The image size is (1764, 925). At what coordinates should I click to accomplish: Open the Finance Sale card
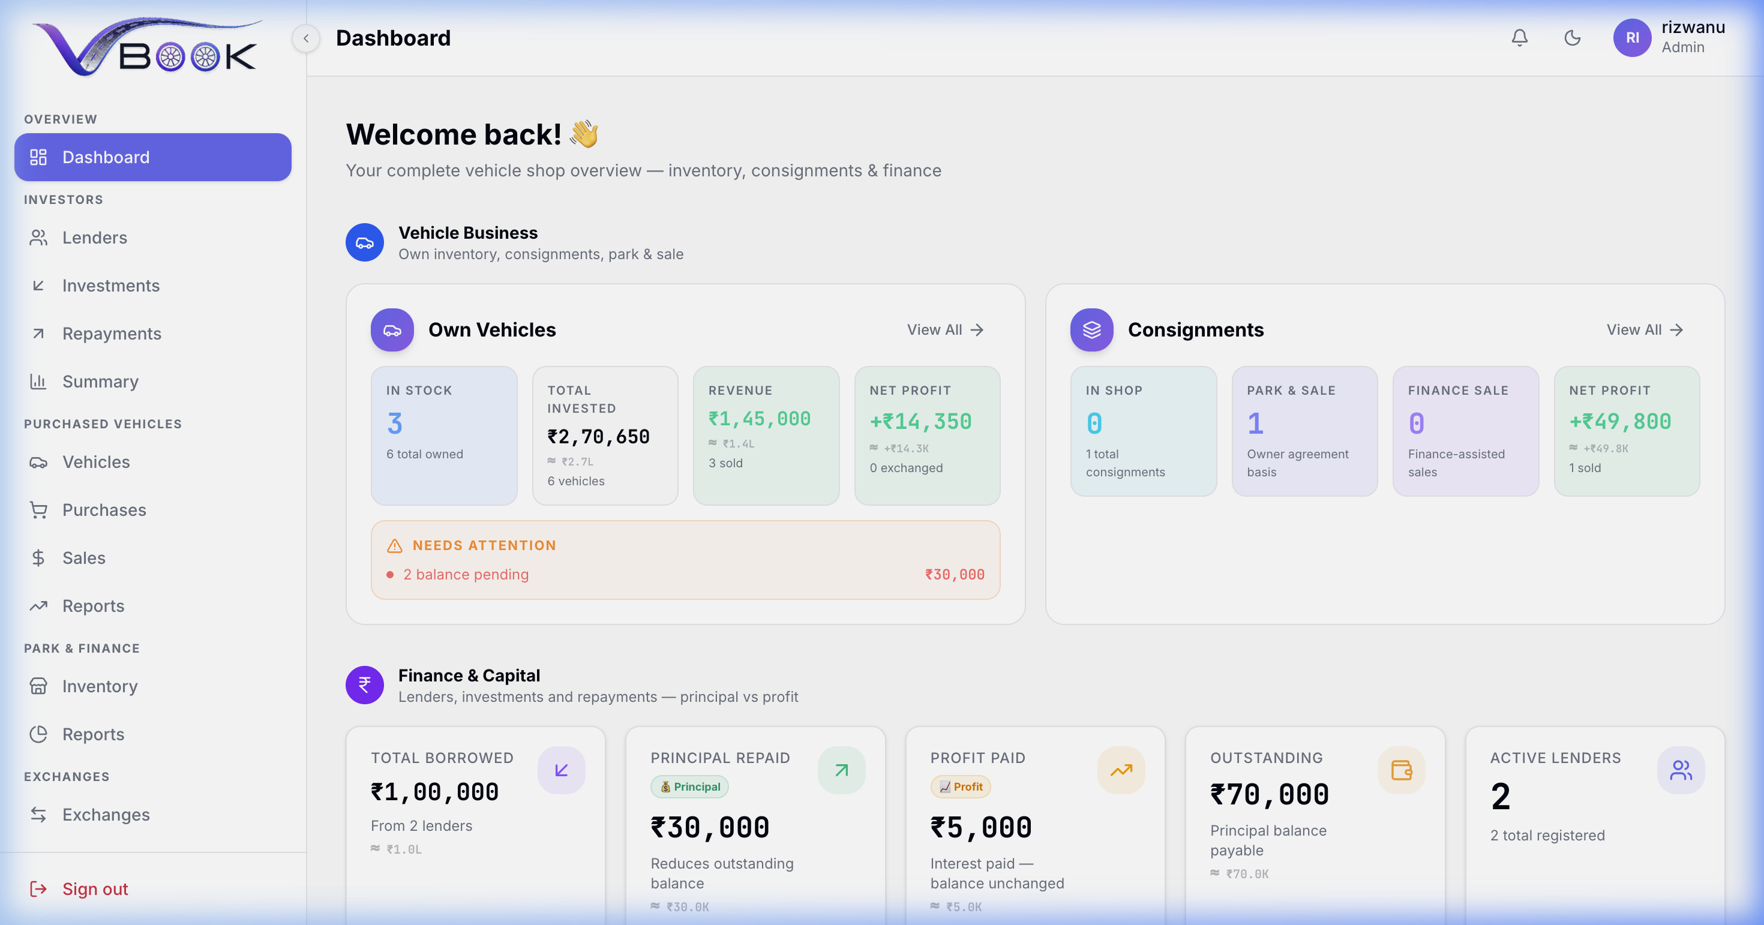click(x=1466, y=431)
